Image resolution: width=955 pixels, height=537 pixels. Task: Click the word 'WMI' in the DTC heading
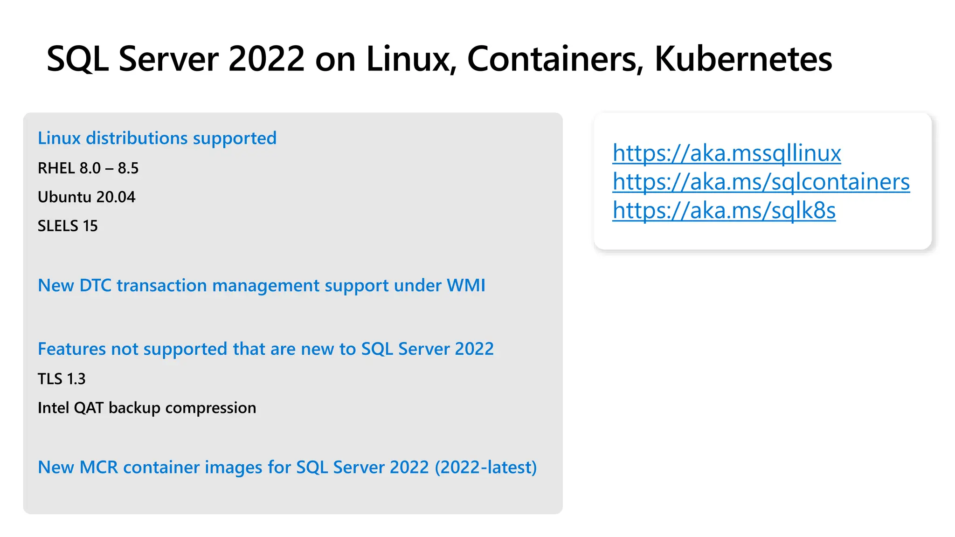click(x=466, y=285)
